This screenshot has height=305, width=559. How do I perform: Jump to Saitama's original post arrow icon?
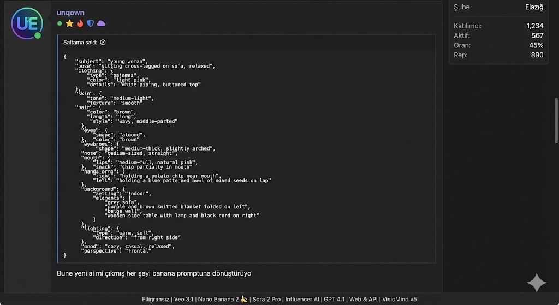(x=103, y=43)
